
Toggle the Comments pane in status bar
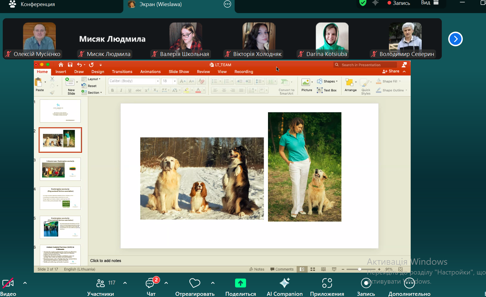[x=282, y=269]
